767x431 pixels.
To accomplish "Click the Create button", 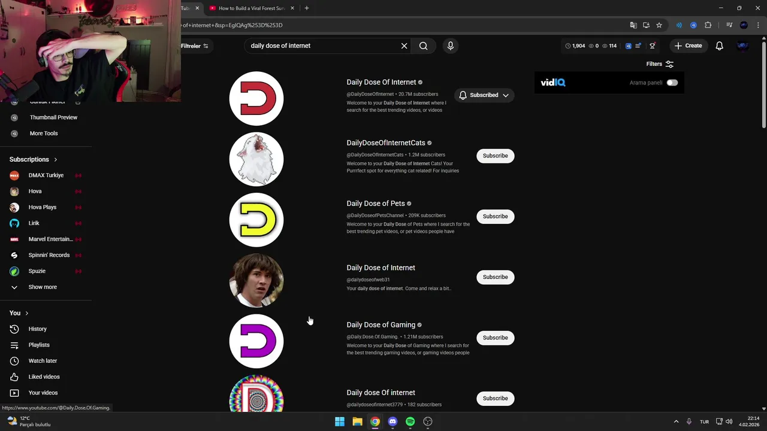I will pyautogui.click(x=688, y=45).
